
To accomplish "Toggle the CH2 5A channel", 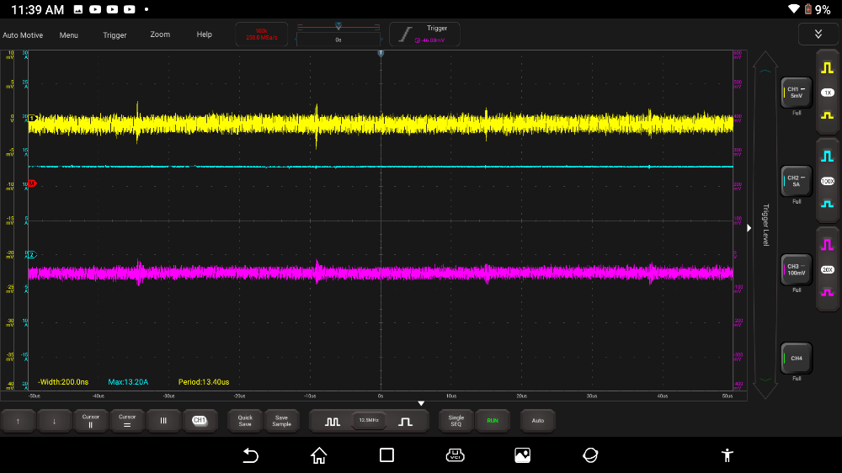I will 796,180.
